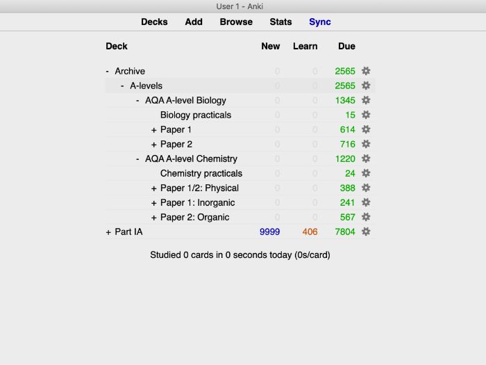
Task: Click Add to create a new card
Action: (194, 22)
